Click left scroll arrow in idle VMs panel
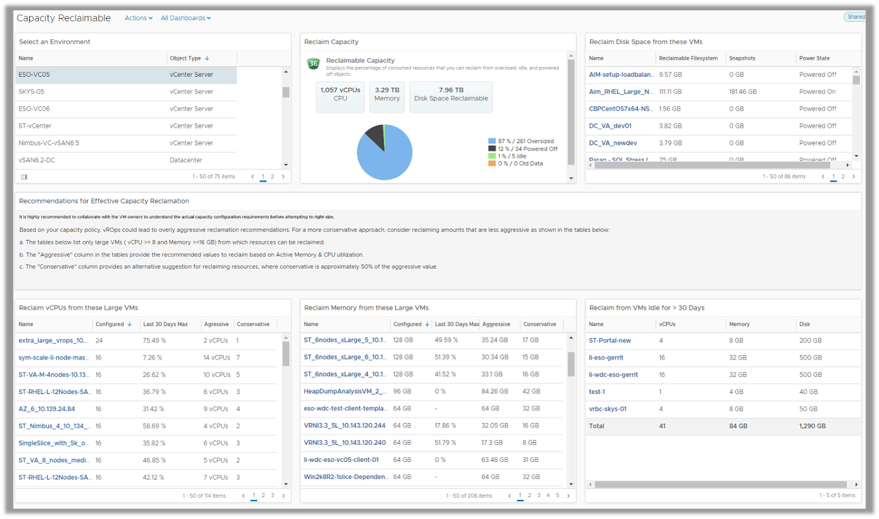The image size is (879, 519). 589,484
